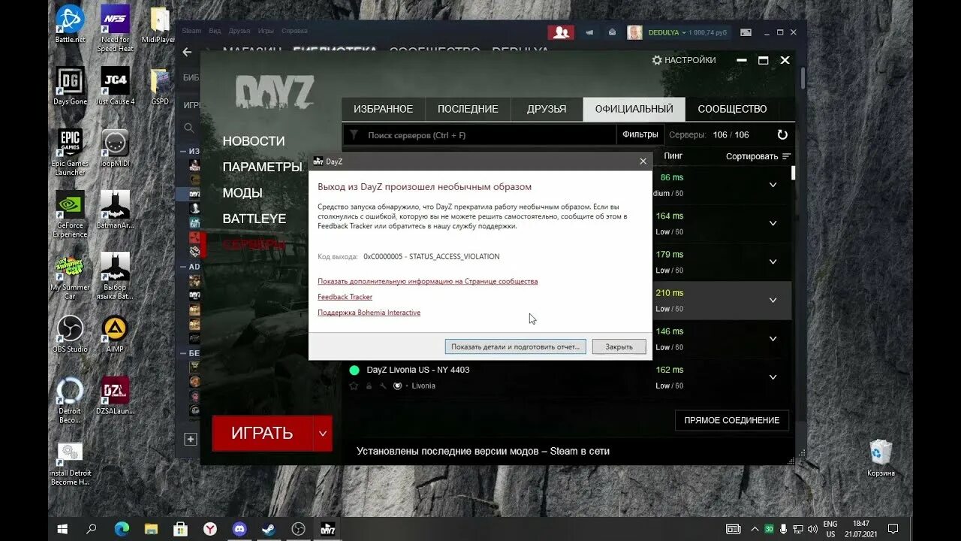Screen dimensions: 961x541
Task: Open ПАРАМЕТРЫ in the launcher sidebar
Action: (x=262, y=167)
